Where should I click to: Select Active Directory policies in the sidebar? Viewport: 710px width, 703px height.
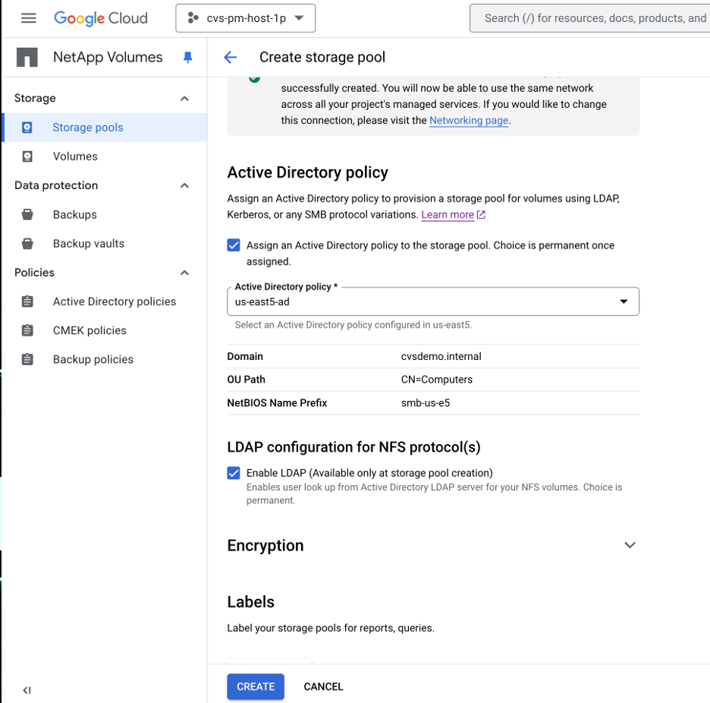(x=114, y=301)
